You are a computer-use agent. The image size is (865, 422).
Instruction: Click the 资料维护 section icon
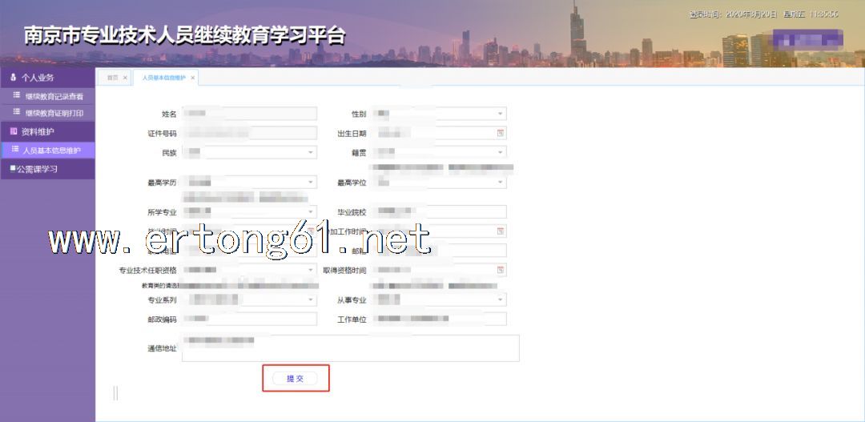14,131
